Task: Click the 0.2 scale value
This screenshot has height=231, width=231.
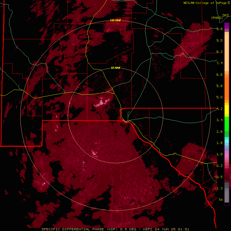Action: click(219, 166)
